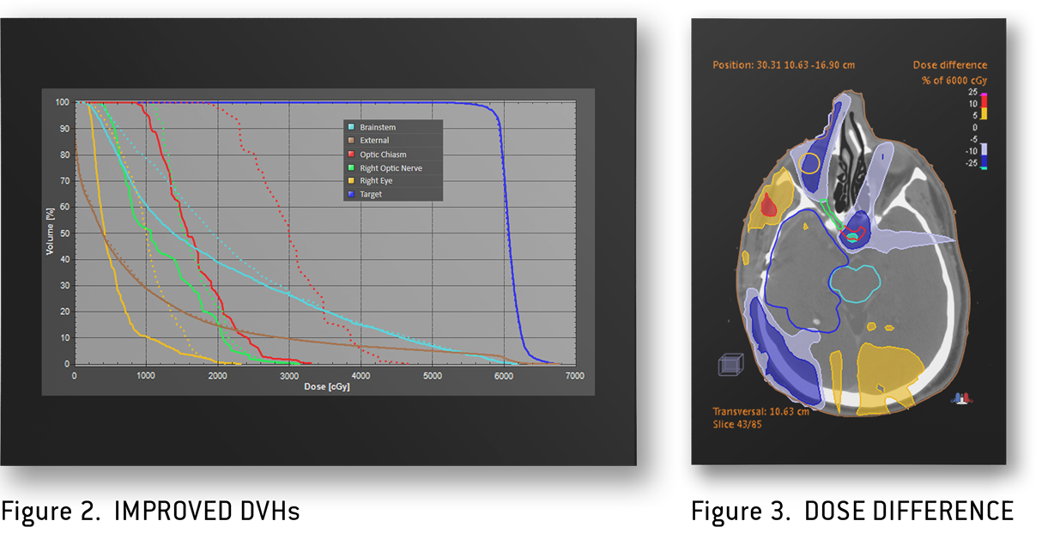This screenshot has height=533, width=1042.
Task: Click the Target blue legend swatch
Action: point(350,195)
